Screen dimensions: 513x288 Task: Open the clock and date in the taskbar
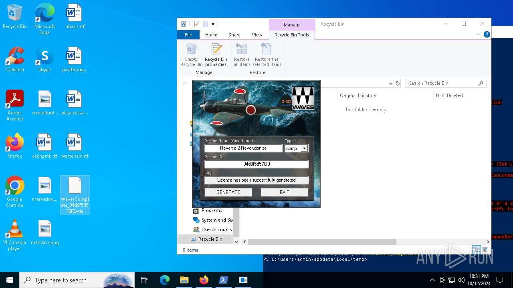point(479,280)
